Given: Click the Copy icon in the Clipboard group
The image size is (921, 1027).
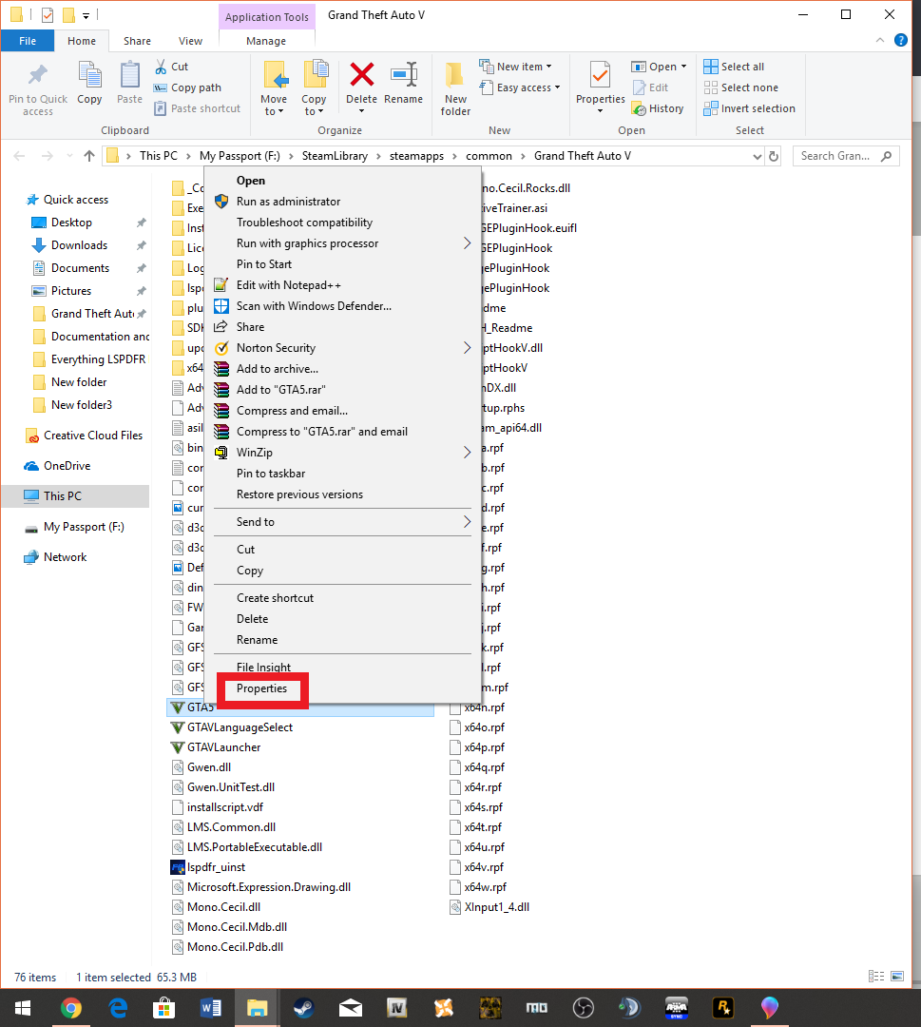Looking at the screenshot, I should point(89,75).
